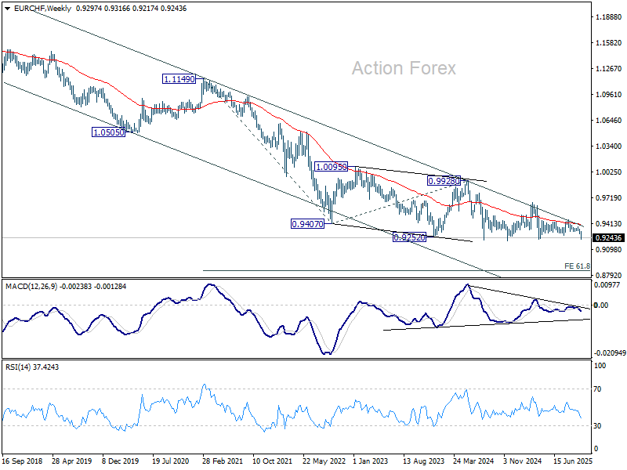This screenshot has width=627, height=470.
Task: Click the 15 Jun 2025 date label
Action: tap(573, 461)
